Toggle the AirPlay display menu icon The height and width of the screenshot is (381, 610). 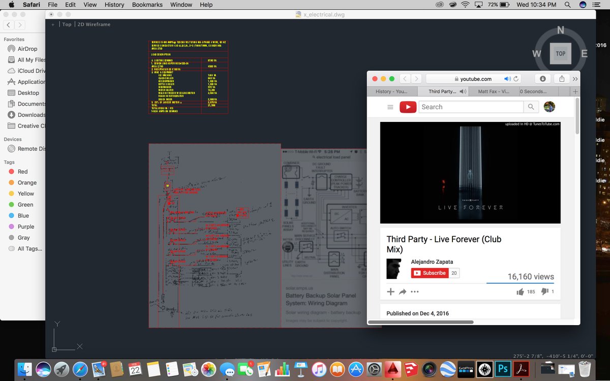(478, 5)
